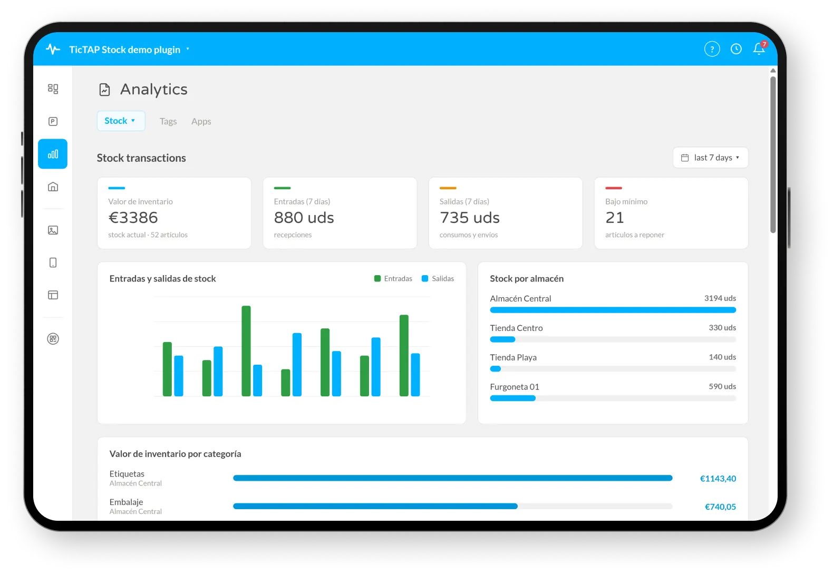The image size is (833, 574).
Task: Expand the Stock tab dropdown
Action: click(x=121, y=121)
